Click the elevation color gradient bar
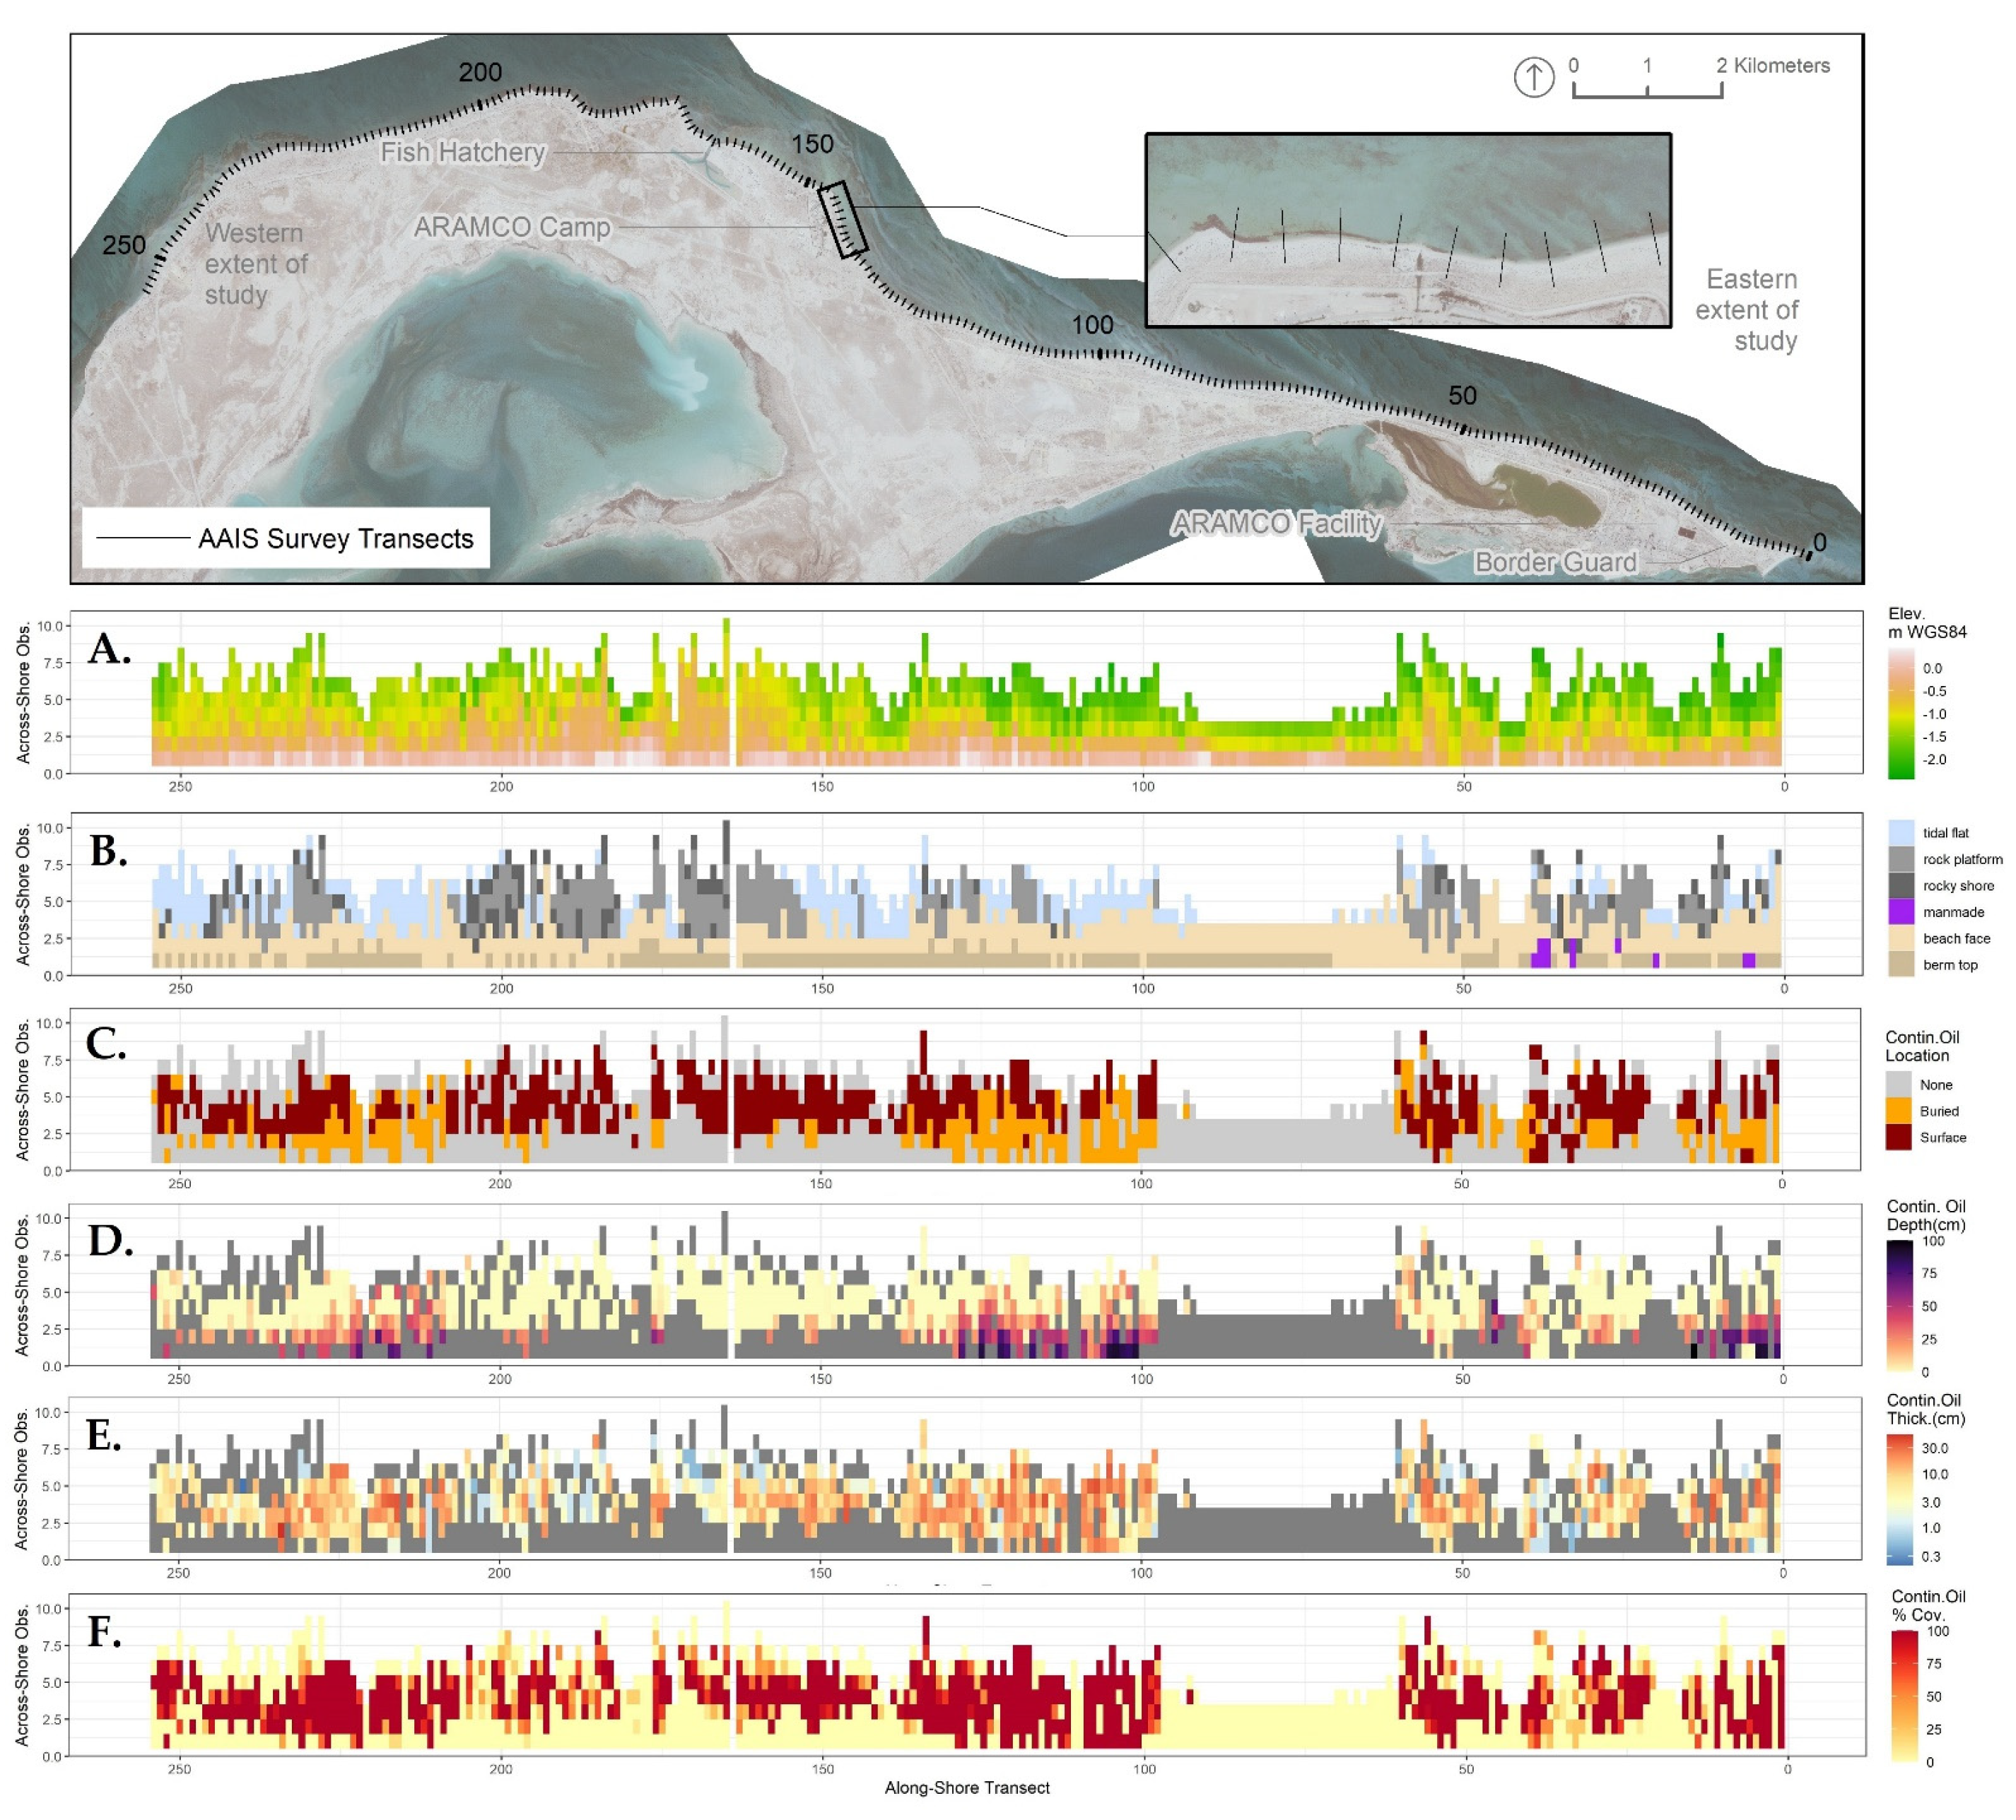 coord(1900,714)
